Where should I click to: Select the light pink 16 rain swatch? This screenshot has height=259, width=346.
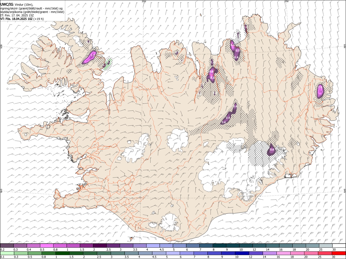click(283, 253)
